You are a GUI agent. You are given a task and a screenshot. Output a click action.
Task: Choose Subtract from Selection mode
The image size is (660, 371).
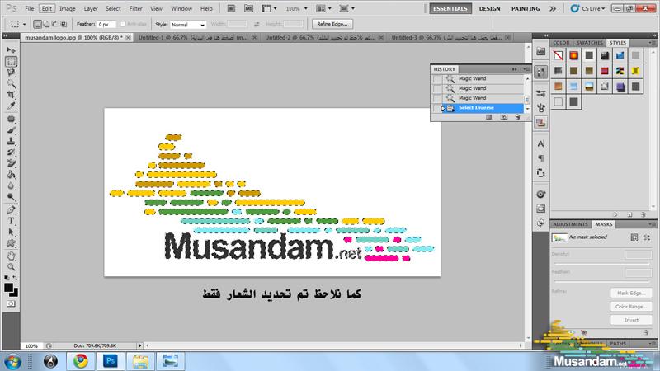point(54,25)
